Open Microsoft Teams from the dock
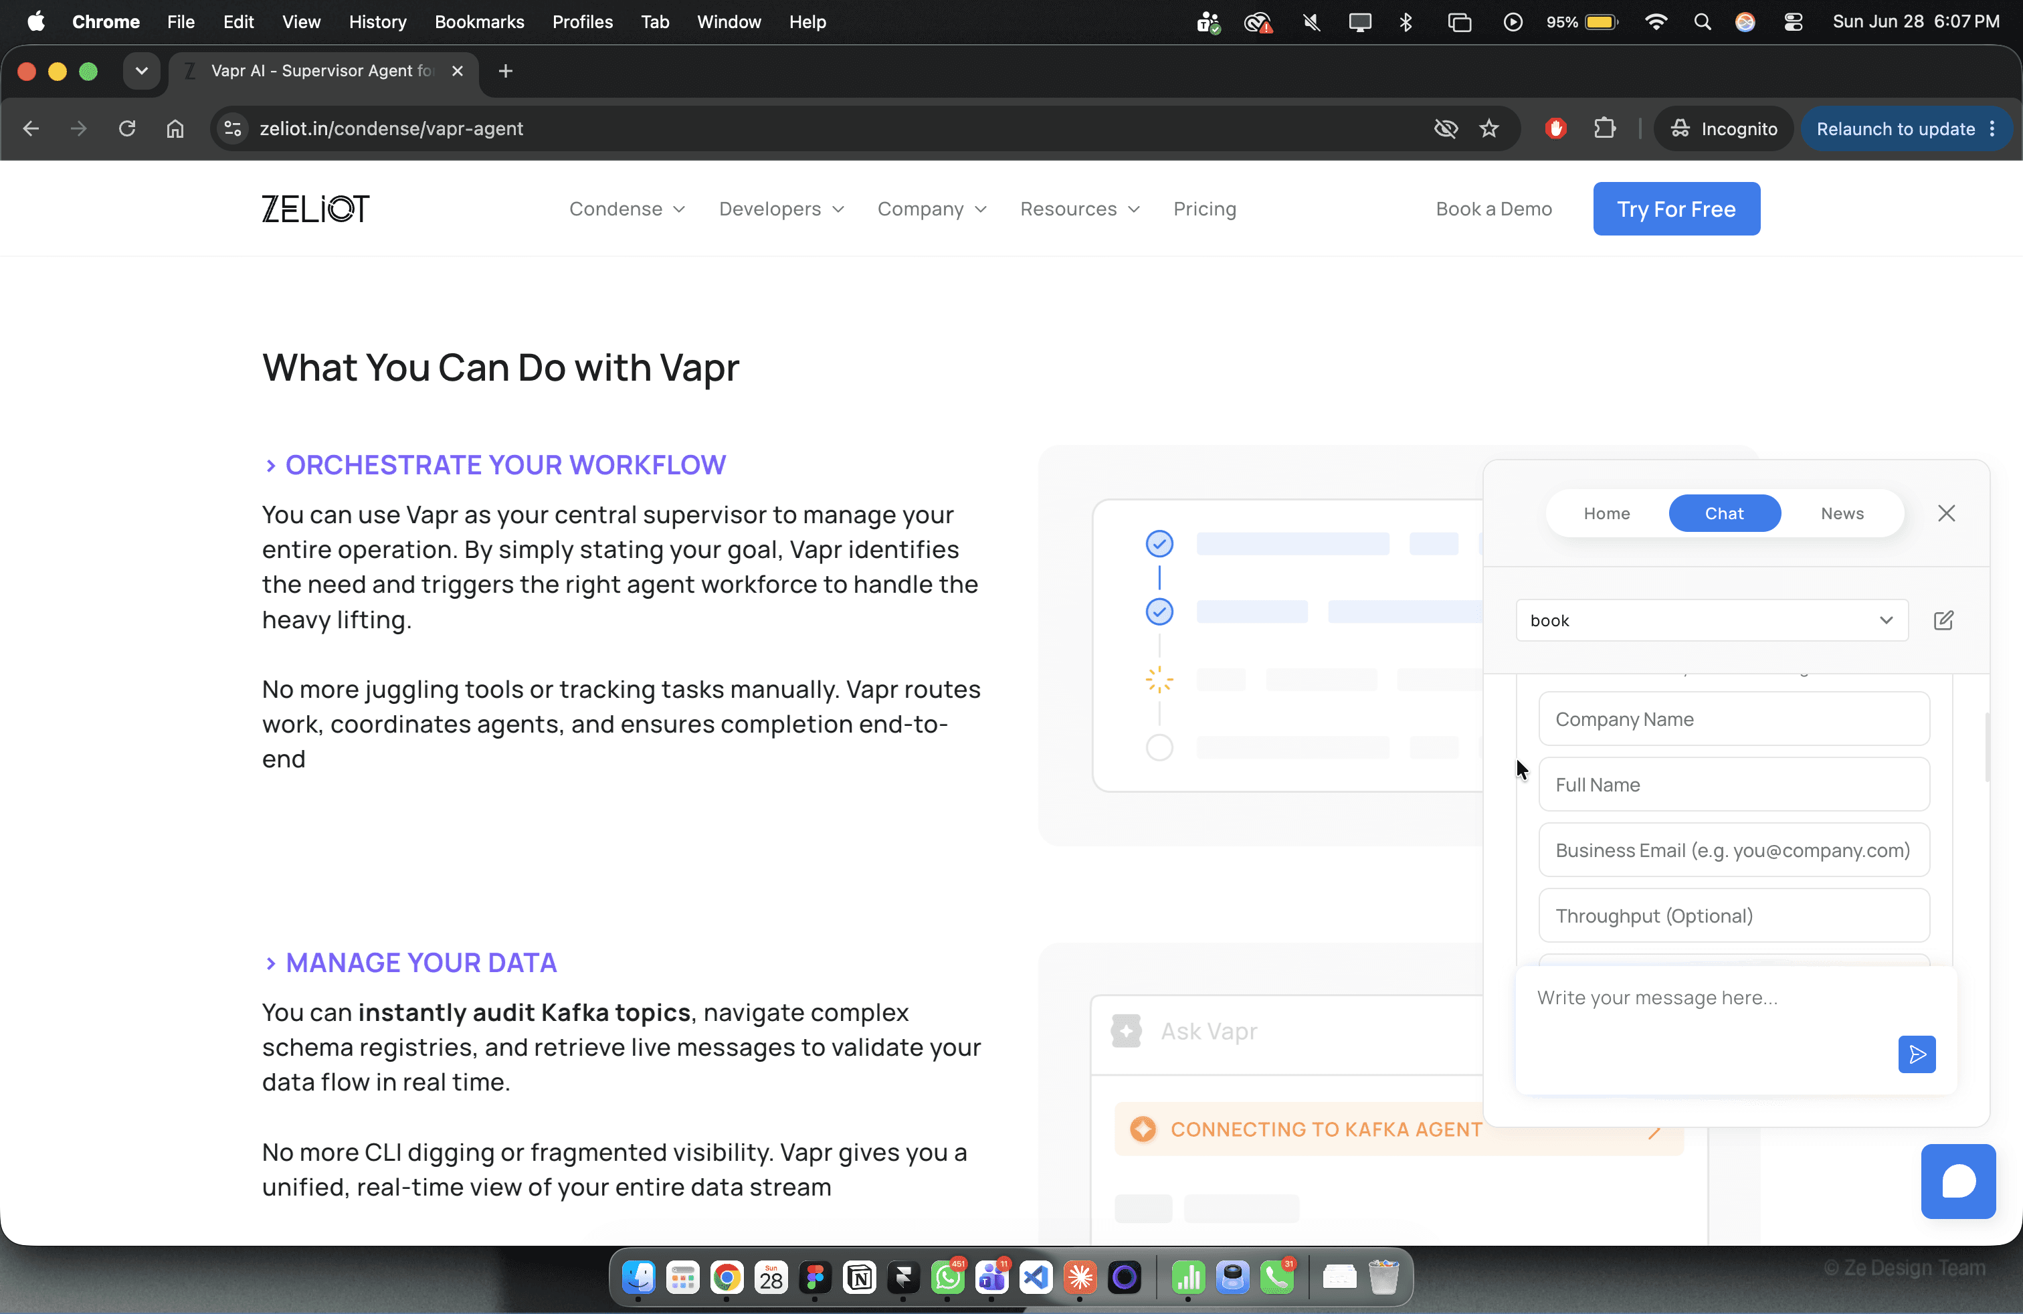This screenshot has width=2023, height=1314. (x=992, y=1277)
